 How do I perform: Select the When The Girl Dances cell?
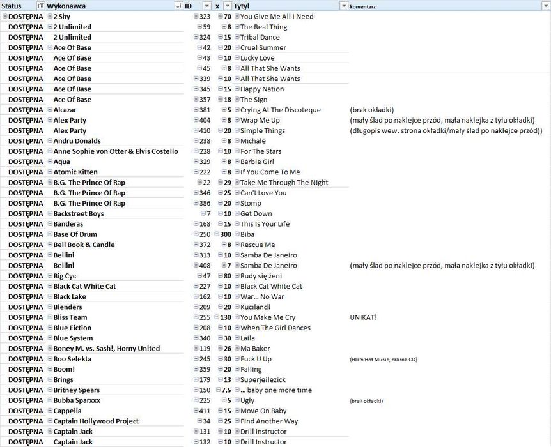(275, 328)
